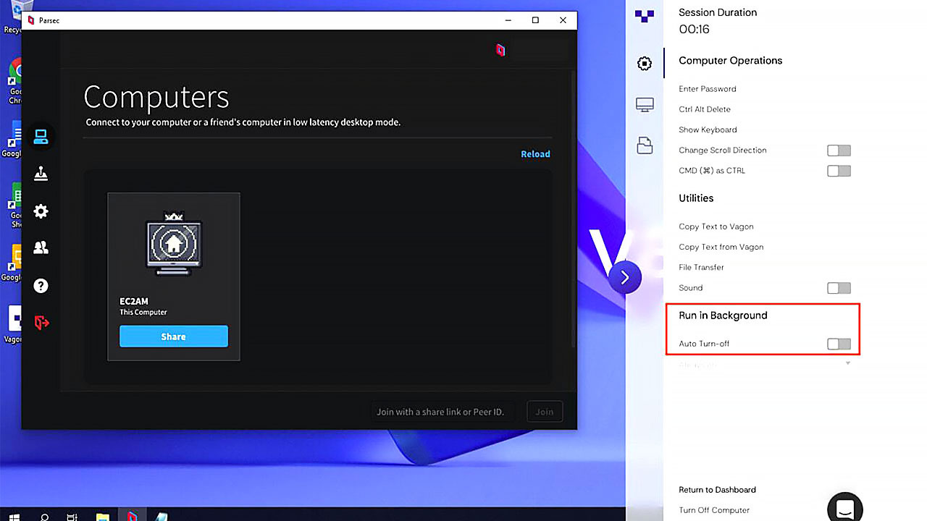Enable the Auto Turn-off switch

tap(839, 344)
